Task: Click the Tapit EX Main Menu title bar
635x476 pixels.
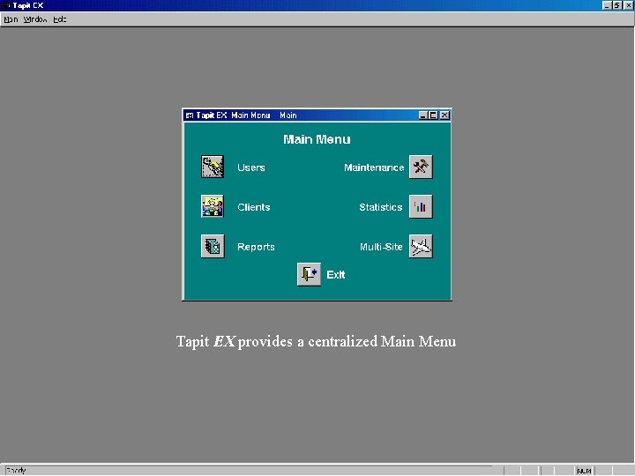Action: pyautogui.click(x=317, y=115)
